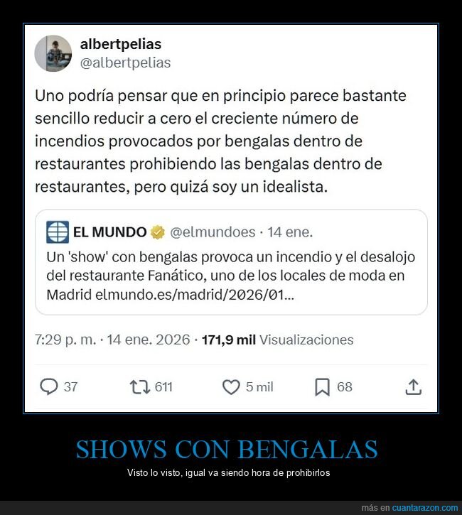Open the albertpelias profile avatar
The height and width of the screenshot is (515, 462).
(x=53, y=53)
